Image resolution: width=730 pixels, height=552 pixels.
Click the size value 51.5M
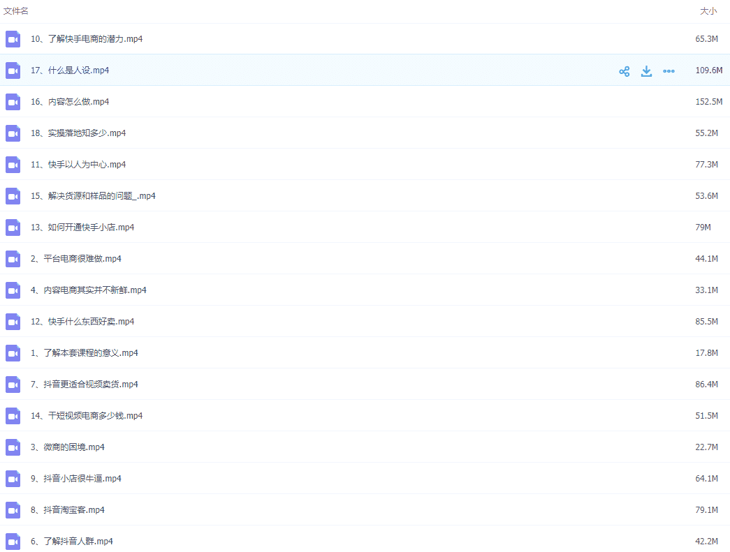point(707,416)
